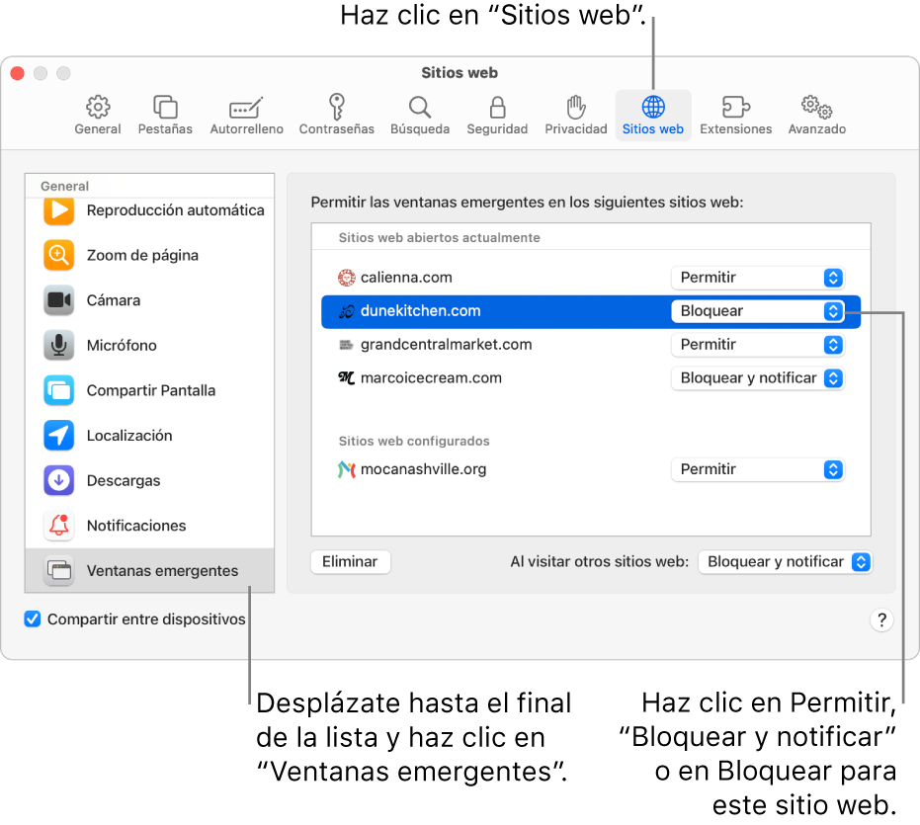The height and width of the screenshot is (825, 920).
Task: Open the Al visitar otros sitios web dropdown
Action: click(785, 561)
